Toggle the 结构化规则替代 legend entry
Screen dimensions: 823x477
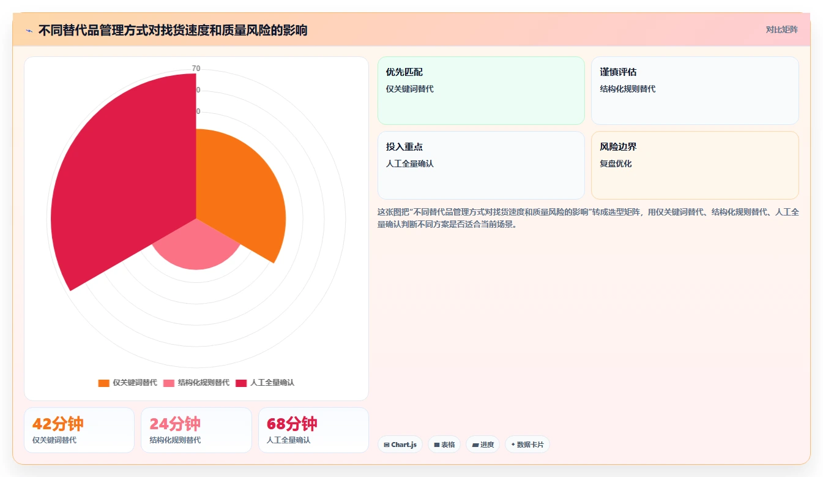coord(196,383)
